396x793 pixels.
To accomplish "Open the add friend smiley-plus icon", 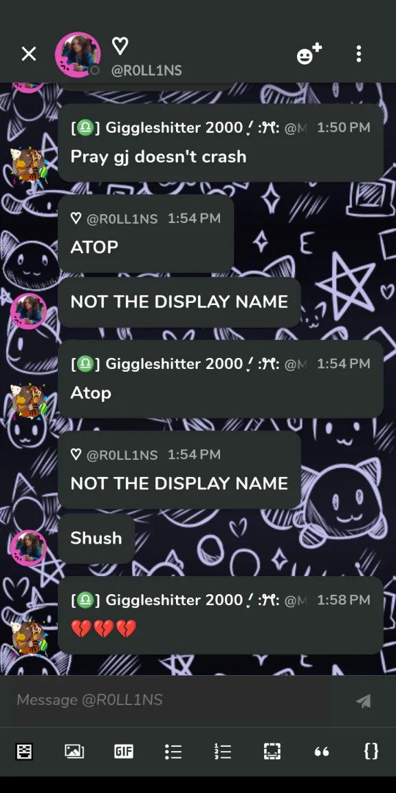I will (309, 54).
